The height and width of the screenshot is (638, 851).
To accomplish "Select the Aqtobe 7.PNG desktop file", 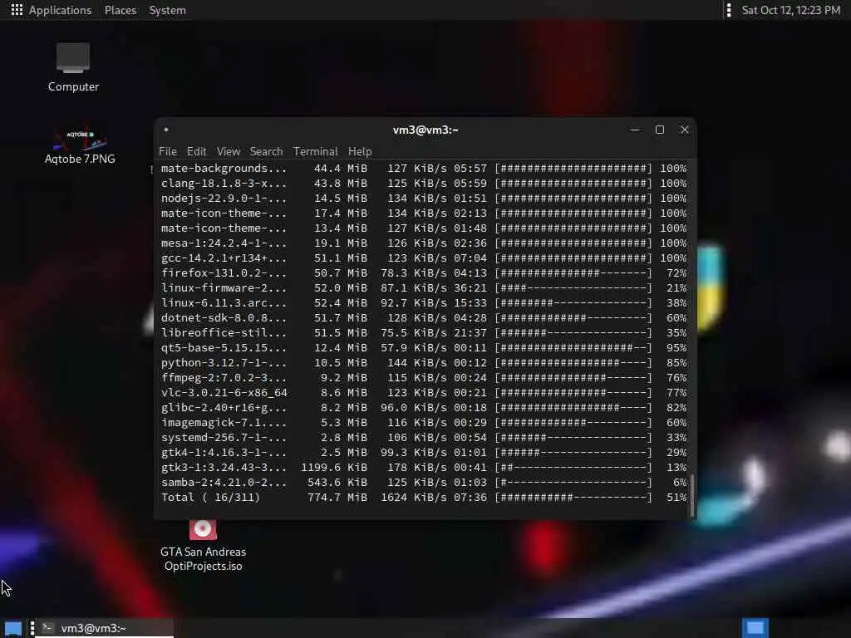I will pos(80,145).
